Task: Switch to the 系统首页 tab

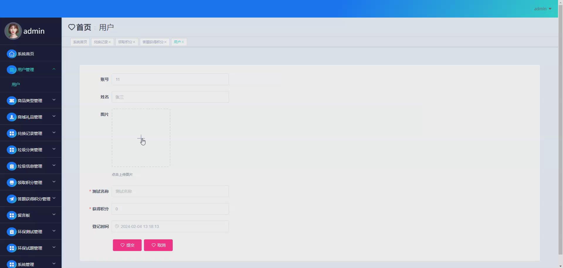Action: click(80, 42)
